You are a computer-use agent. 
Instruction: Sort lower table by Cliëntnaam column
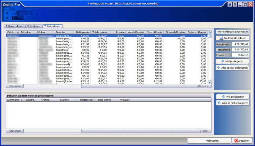tap(15, 100)
